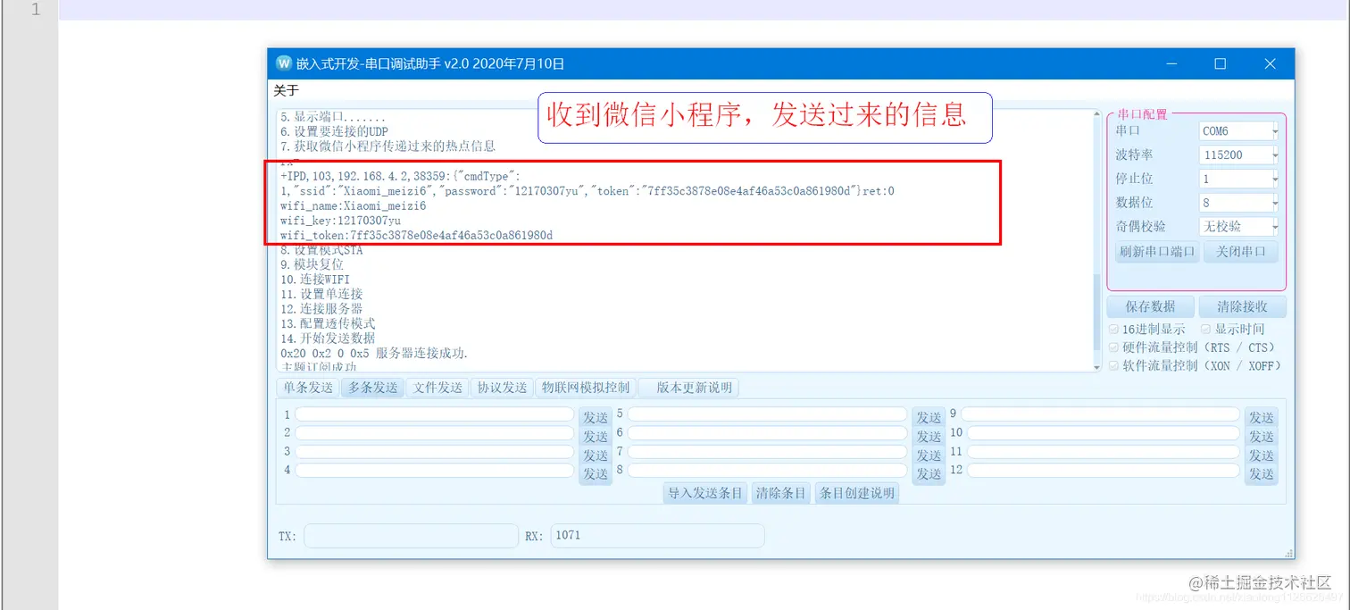
Task: Click the log line 6.设置要连接的UDP
Action: coord(334,131)
